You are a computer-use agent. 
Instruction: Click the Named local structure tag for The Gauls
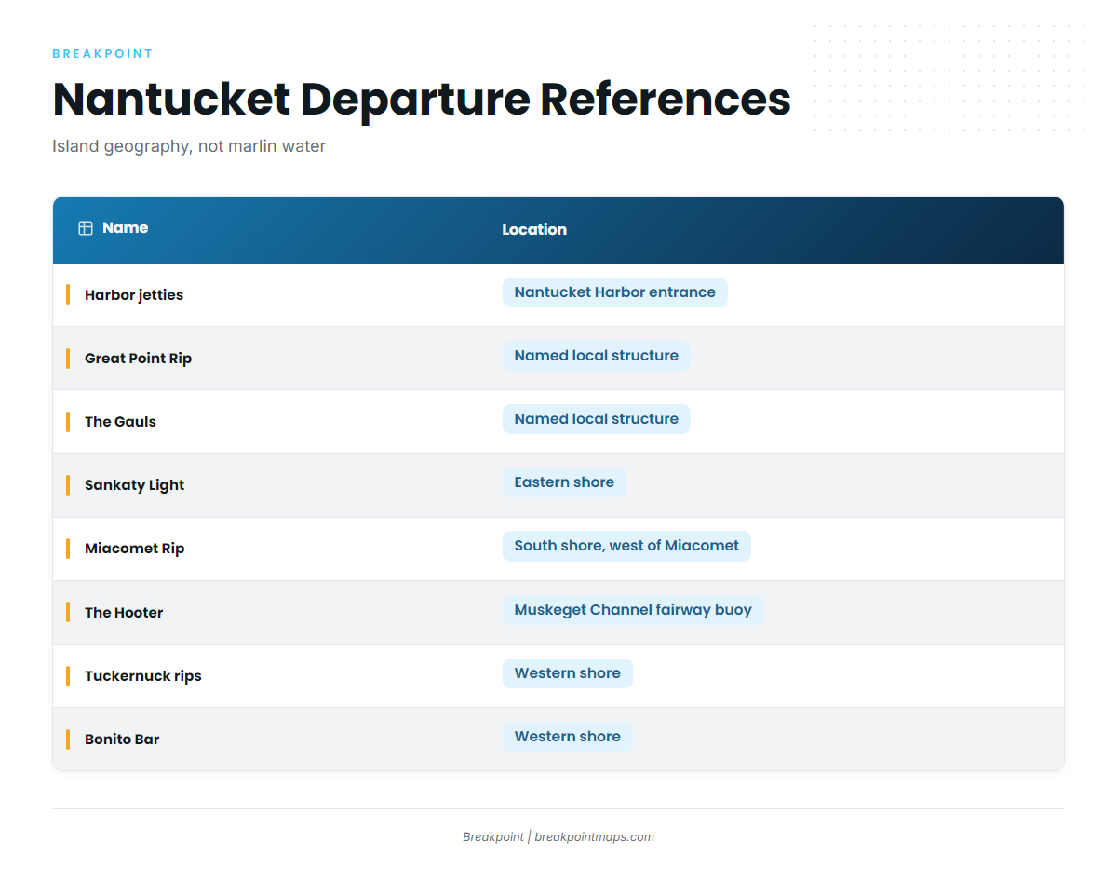[596, 419]
